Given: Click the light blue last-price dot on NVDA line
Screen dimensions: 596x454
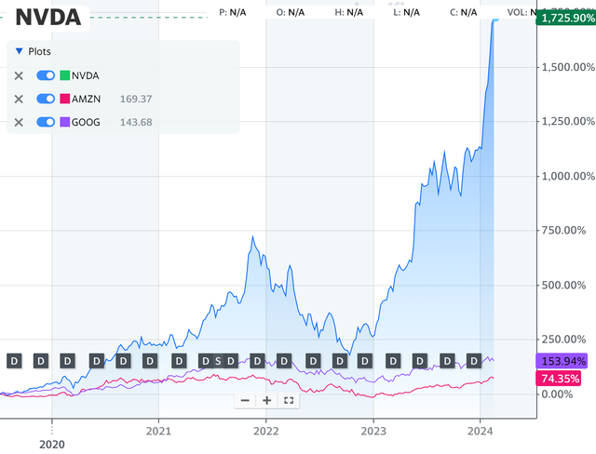Looking at the screenshot, I should click(x=495, y=19).
